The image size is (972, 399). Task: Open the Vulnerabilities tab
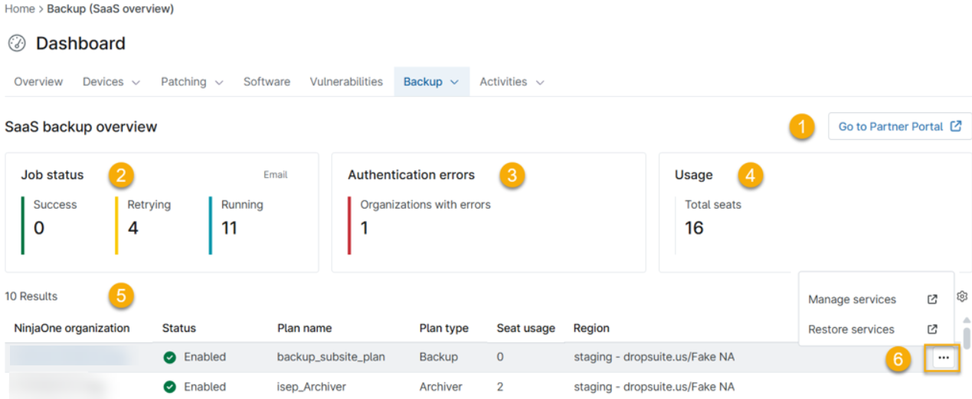(346, 82)
